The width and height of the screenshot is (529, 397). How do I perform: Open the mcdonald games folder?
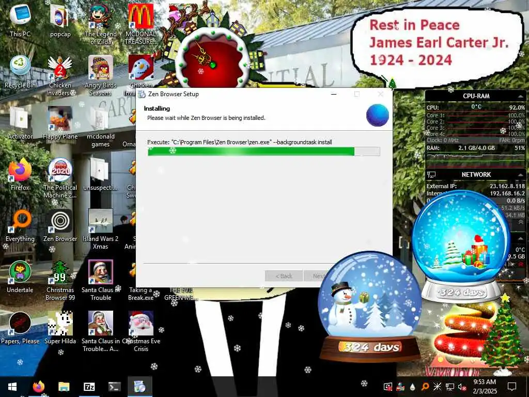pyautogui.click(x=101, y=126)
